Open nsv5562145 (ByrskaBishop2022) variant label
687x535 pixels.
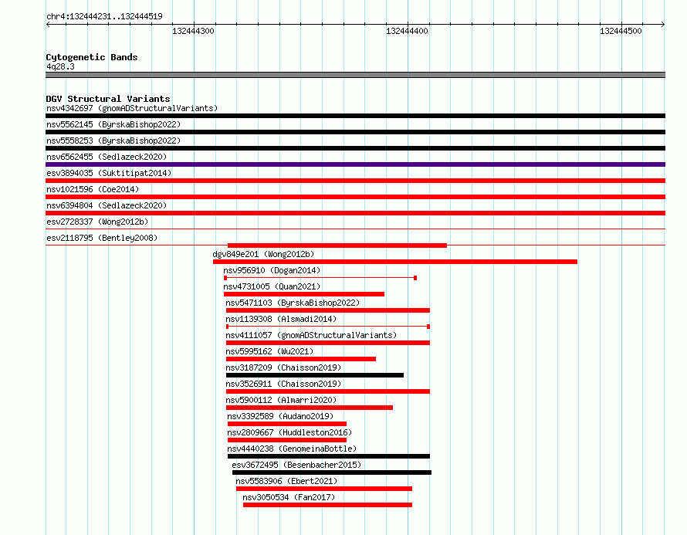[x=113, y=124]
